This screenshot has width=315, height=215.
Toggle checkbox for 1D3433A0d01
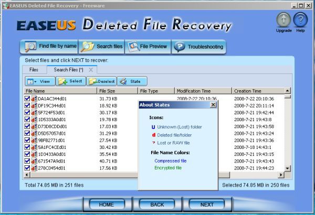[27, 154]
